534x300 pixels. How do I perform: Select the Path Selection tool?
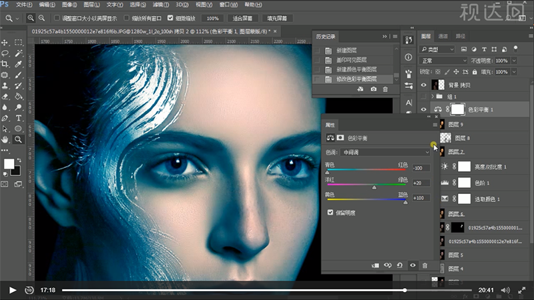(5, 129)
